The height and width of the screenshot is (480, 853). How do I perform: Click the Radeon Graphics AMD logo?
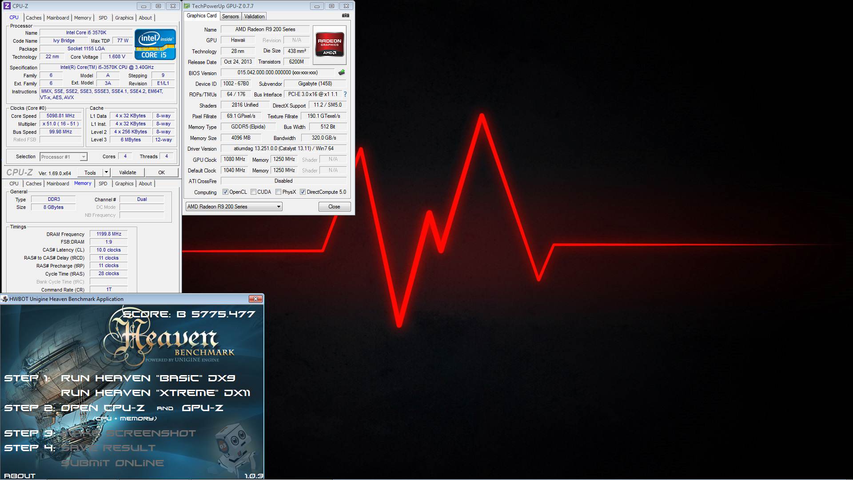click(330, 44)
